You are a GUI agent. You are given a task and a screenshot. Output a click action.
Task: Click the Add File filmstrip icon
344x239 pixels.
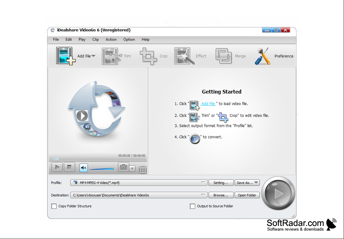tap(66, 56)
